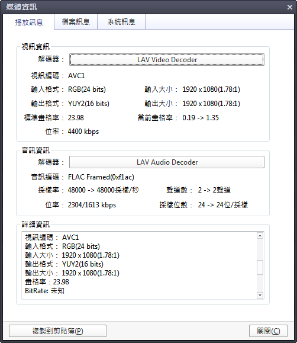Switch to the 播放訊息 tab
Viewport: 297px width, 343px height.
coord(28,22)
